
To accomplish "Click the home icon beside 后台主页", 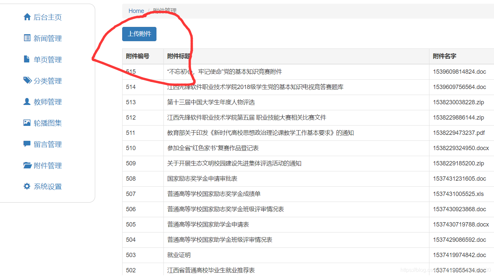I will (x=27, y=17).
